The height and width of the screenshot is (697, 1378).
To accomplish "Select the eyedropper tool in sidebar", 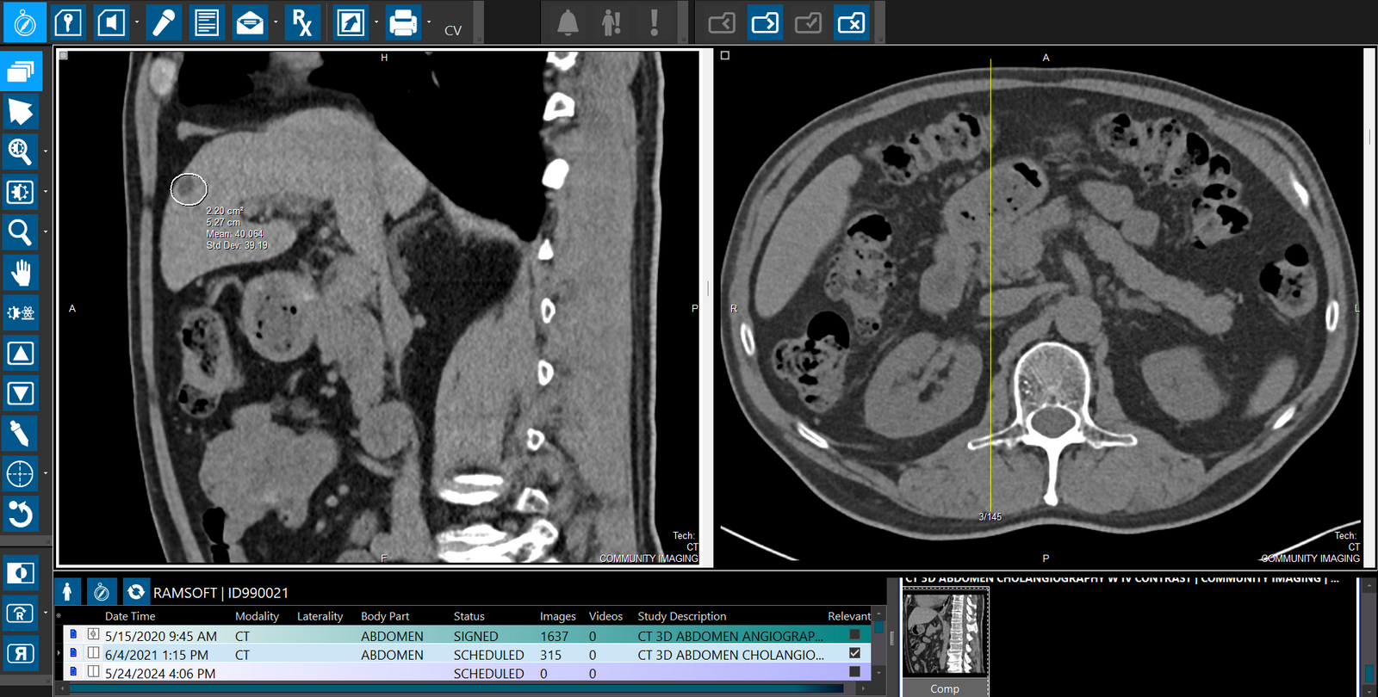I will pos(21,434).
